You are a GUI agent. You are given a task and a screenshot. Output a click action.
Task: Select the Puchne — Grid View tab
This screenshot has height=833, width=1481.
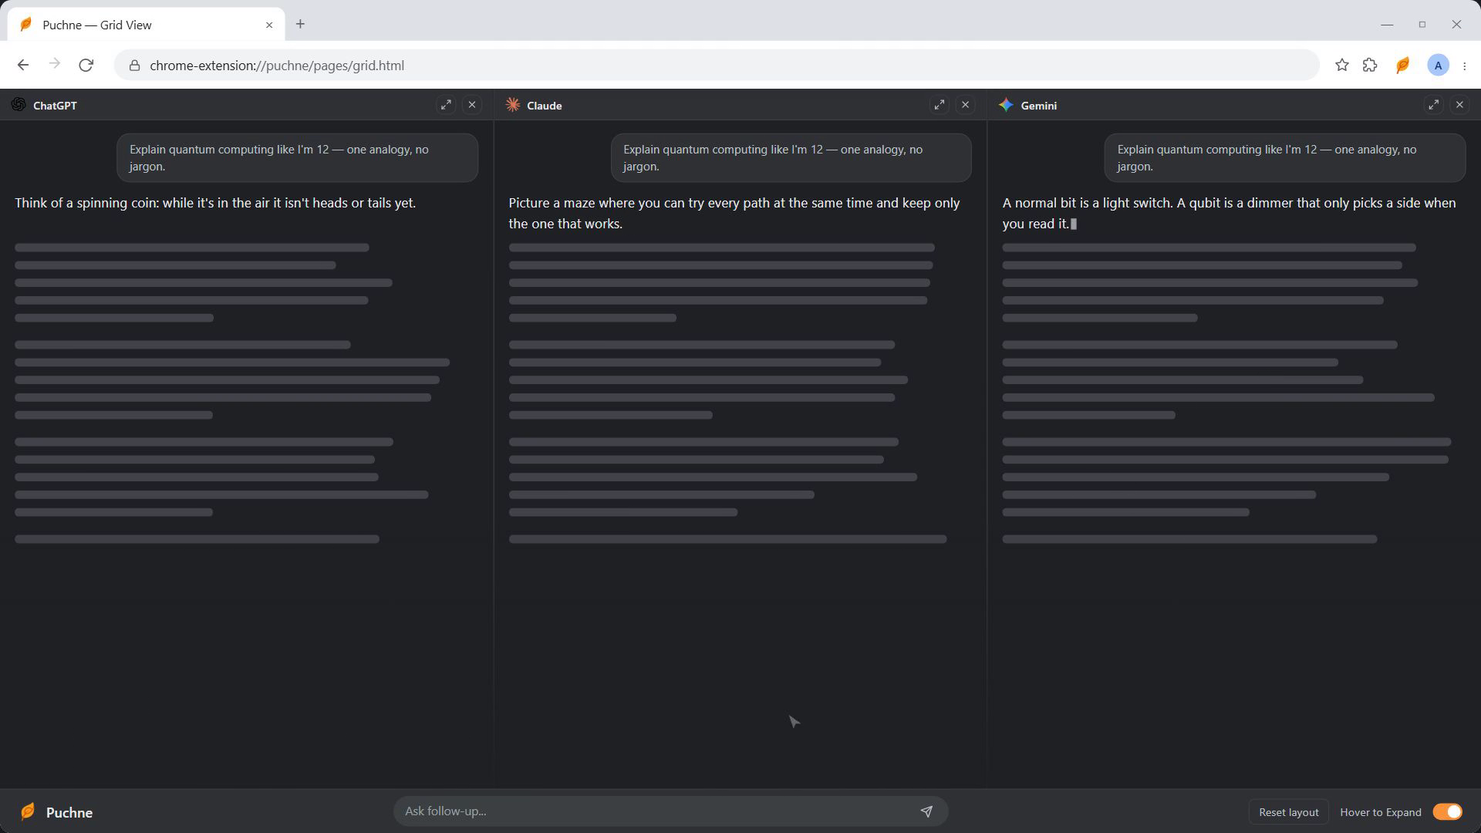coord(147,25)
